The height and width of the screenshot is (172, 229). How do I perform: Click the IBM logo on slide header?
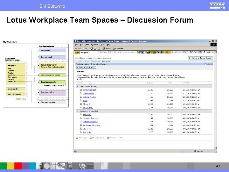coord(217,6)
